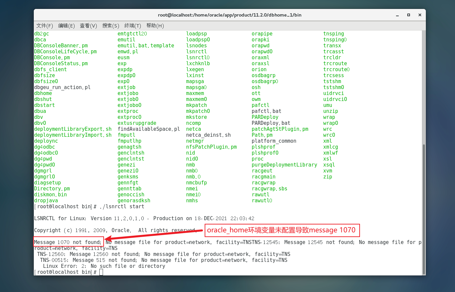455x292 pixels.
Task: Open the 文件(F) menu
Action: tap(45, 25)
